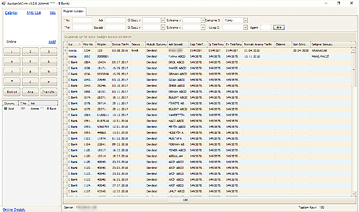The width and height of the screenshot is (359, 212).
Task: Switch to the Müşteri Listesi tab
Action: click(x=74, y=10)
